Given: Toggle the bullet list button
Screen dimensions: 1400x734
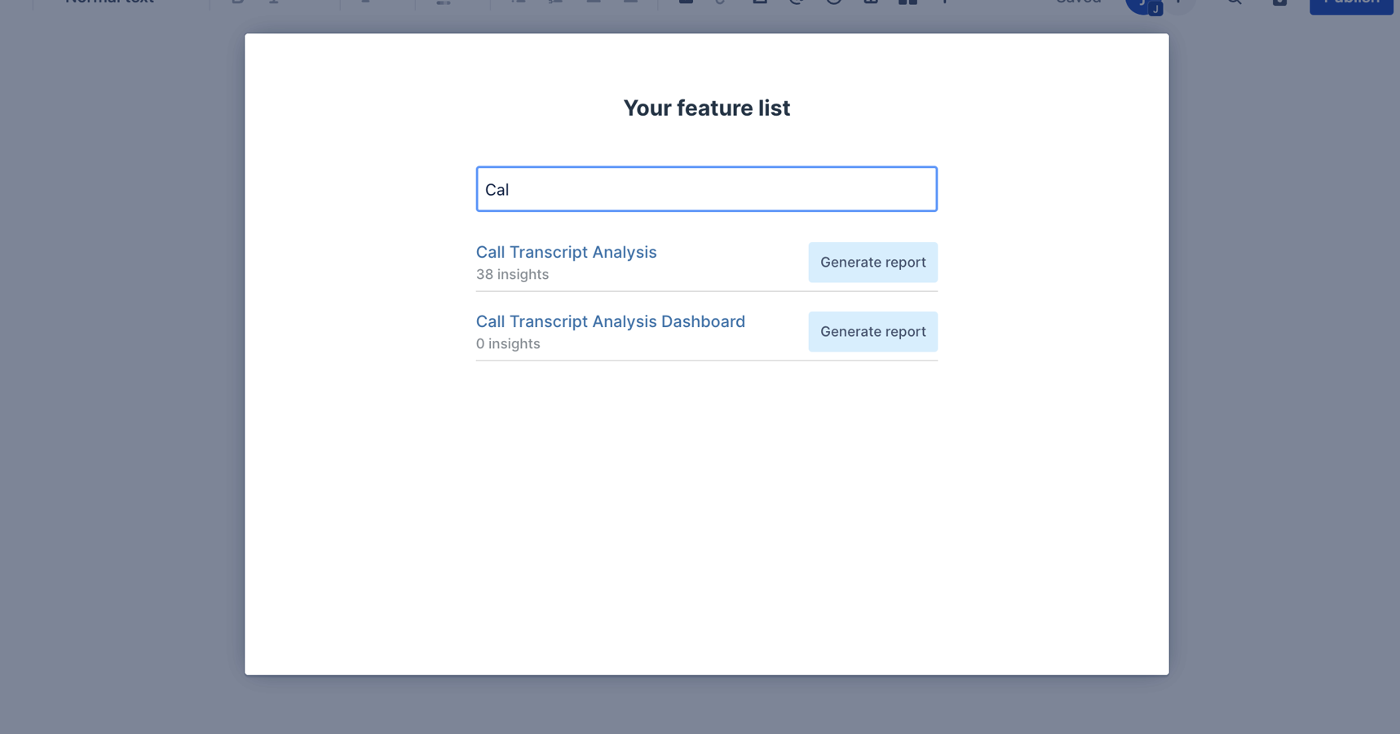Looking at the screenshot, I should pyautogui.click(x=519, y=2).
